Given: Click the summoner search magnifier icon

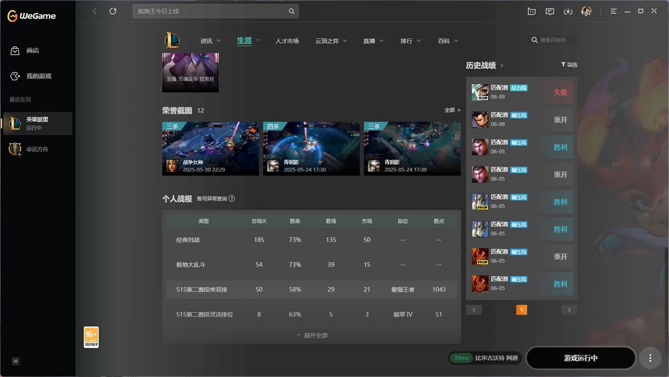Looking at the screenshot, I should (x=534, y=40).
